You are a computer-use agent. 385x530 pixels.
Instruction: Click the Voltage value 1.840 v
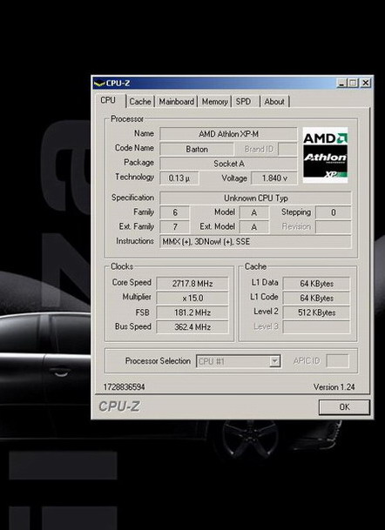pyautogui.click(x=274, y=178)
